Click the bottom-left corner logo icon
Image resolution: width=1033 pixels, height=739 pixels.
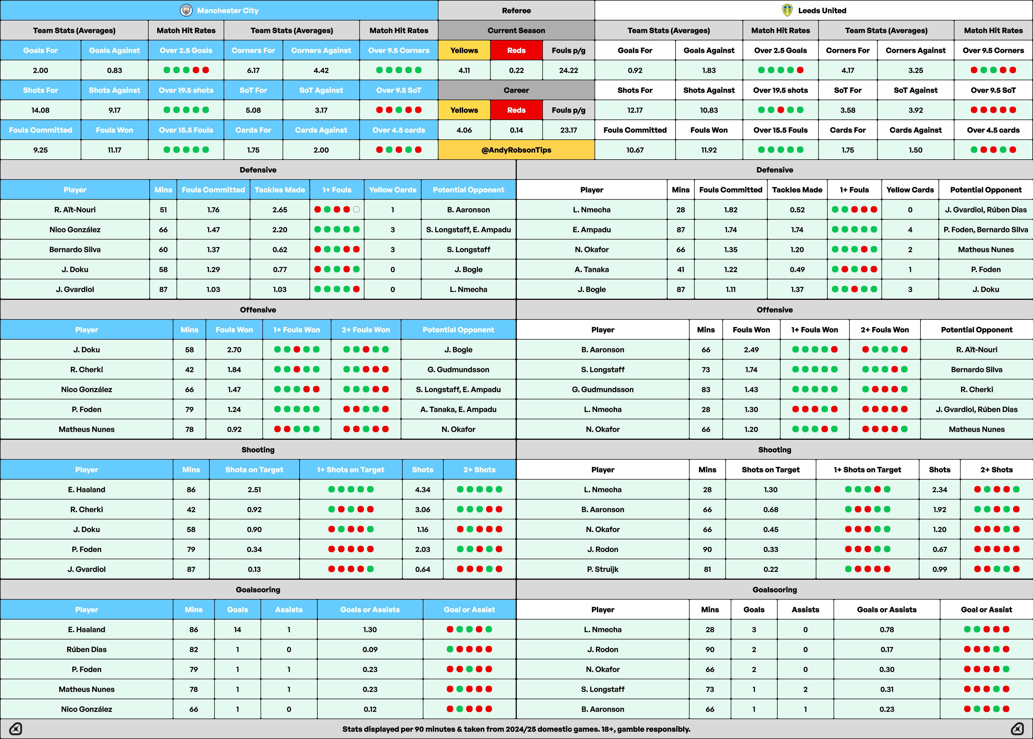tap(15, 729)
